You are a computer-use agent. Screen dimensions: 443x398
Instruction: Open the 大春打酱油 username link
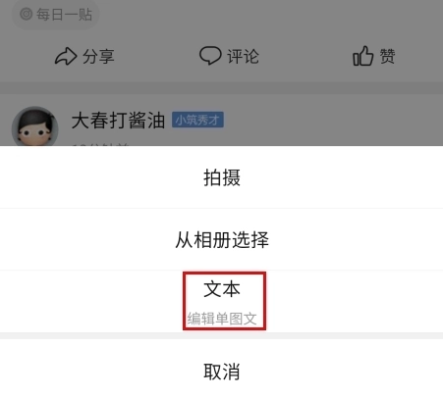(118, 121)
